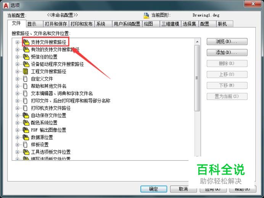Viewport: 264px width, 198px height.
Task: Click the folder icon for PDF 输出图像位置
Action: coord(26,130)
